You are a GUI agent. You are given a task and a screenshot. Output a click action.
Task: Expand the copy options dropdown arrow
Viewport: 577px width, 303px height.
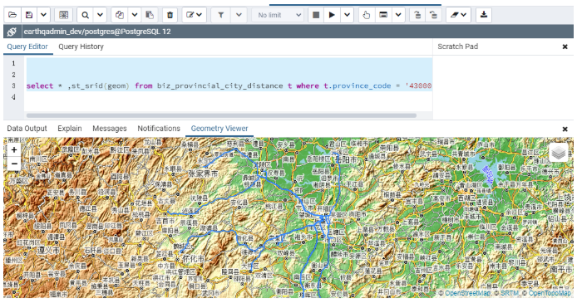135,15
